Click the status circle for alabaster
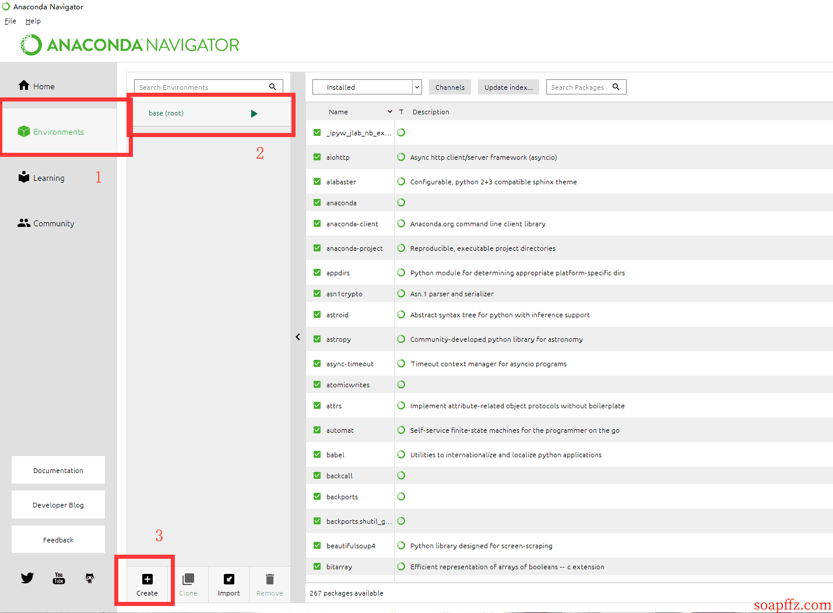Screen dimensions: 833x613 401,181
